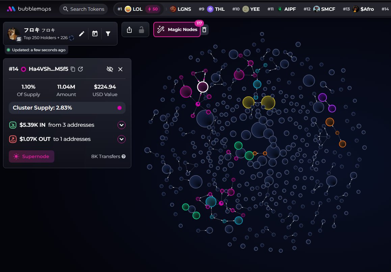Expand the $5.39K IN addresses list
The height and width of the screenshot is (272, 391).
(x=122, y=125)
